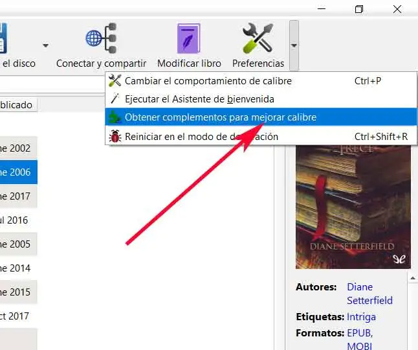
Task: Expand the save to disk dropdown arrow
Action: 45,45
